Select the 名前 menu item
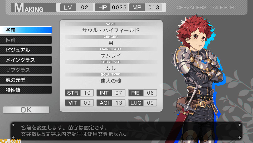The width and height of the screenshot is (253, 143). click(26, 30)
